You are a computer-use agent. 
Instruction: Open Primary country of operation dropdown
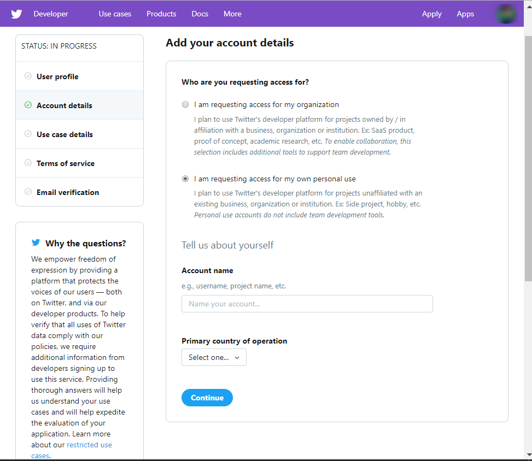pos(214,357)
